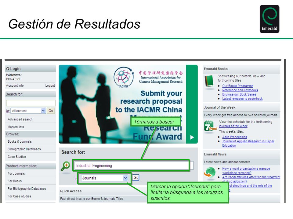Click the sidebar search text field
Viewport: 293px width, 219px height.
point(31,103)
